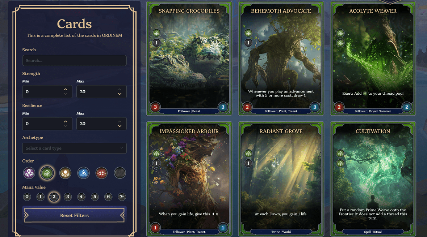Select the blank grey Order icon

(x=120, y=173)
